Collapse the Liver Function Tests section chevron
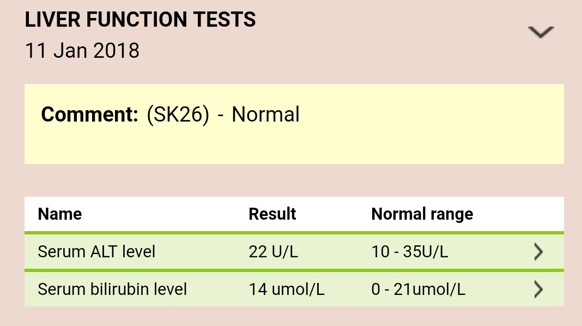 [x=541, y=32]
